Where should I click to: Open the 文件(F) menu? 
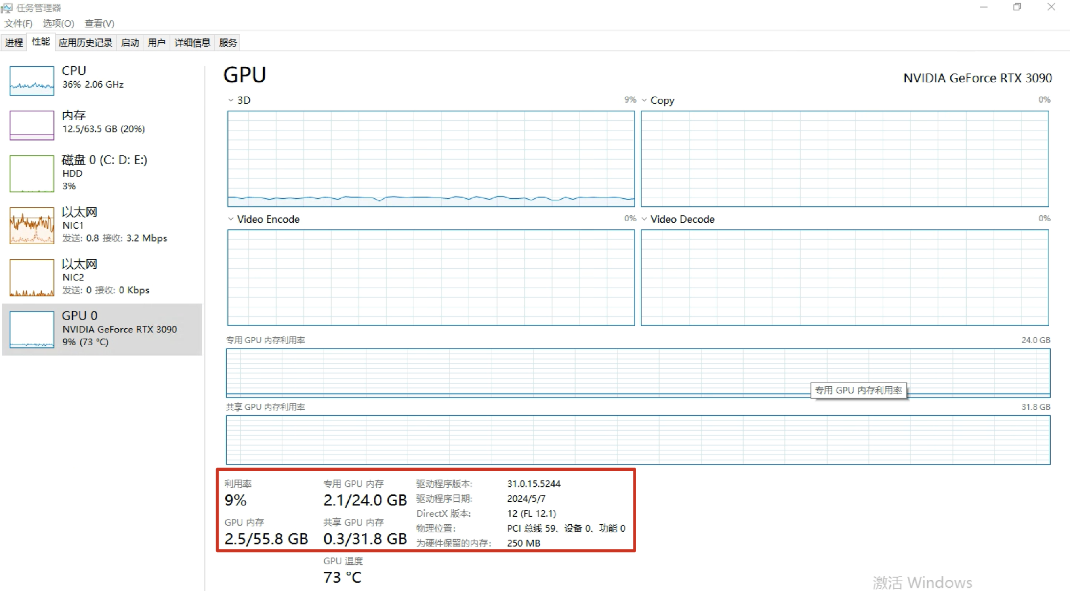(18, 24)
